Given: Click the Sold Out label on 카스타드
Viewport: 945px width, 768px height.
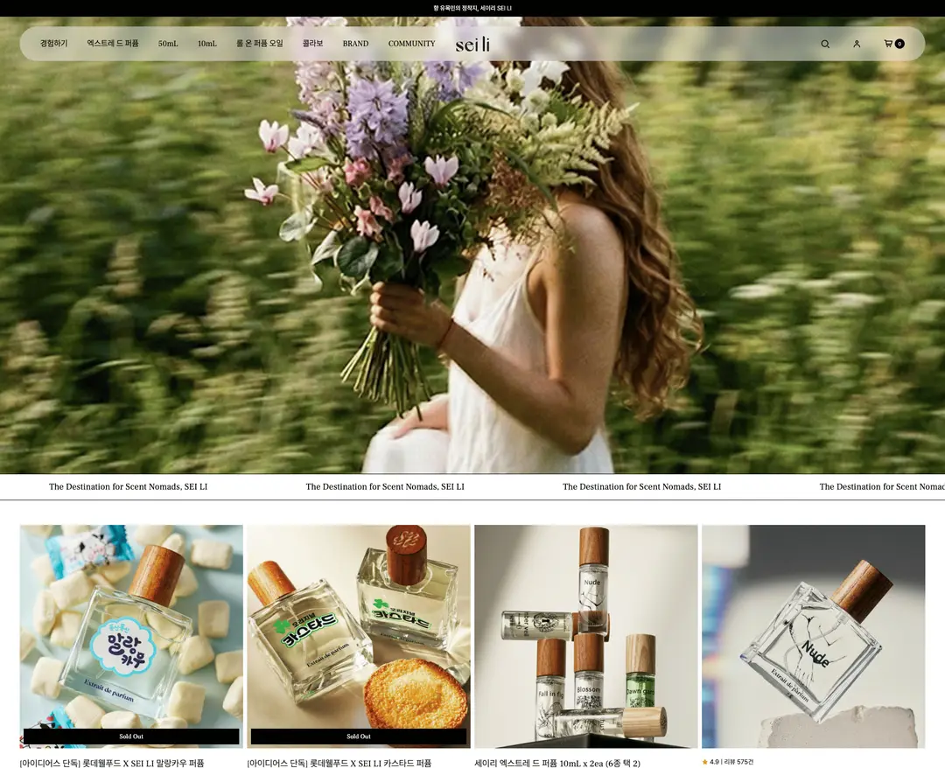Looking at the screenshot, I should pyautogui.click(x=359, y=737).
